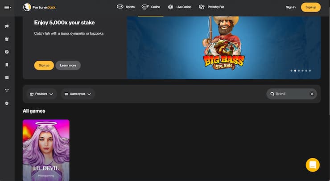This screenshot has width=330, height=181.
Task: Focus the game search field
Action: click(x=292, y=94)
